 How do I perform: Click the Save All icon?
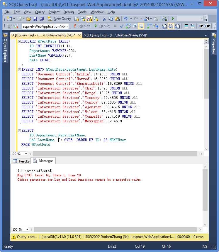42,19
